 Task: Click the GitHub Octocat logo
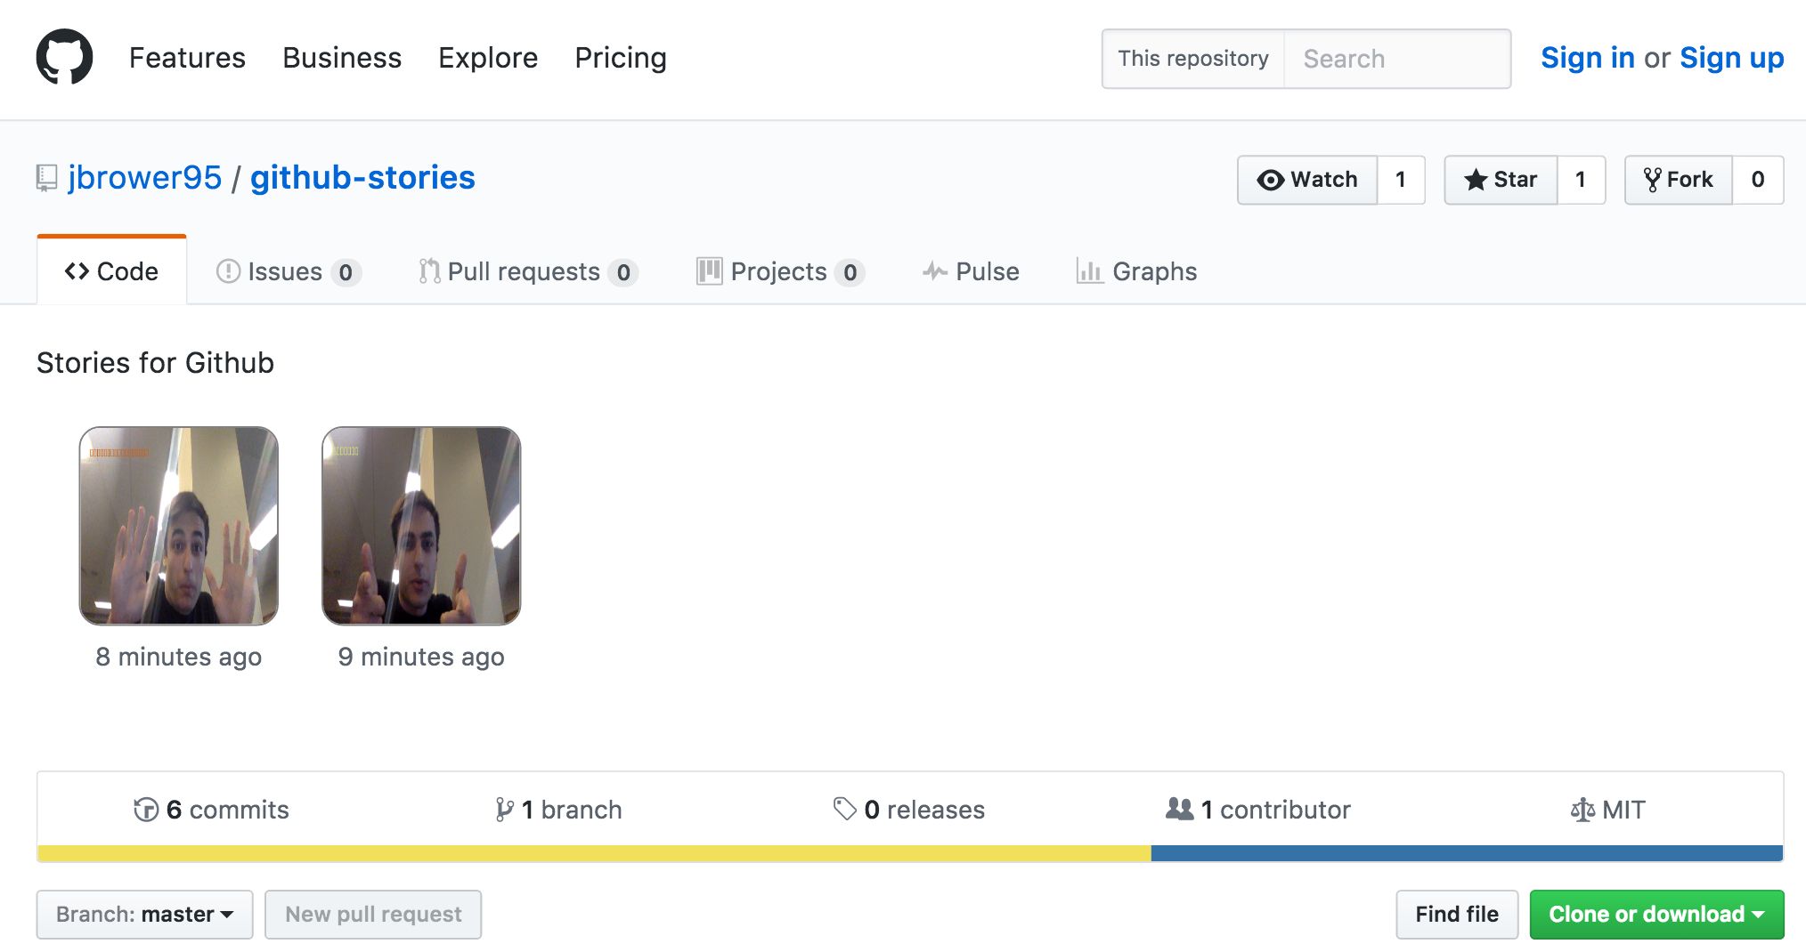point(64,57)
